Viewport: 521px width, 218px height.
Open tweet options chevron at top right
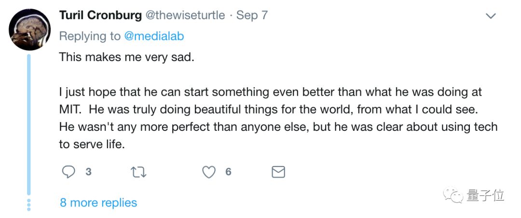click(491, 16)
